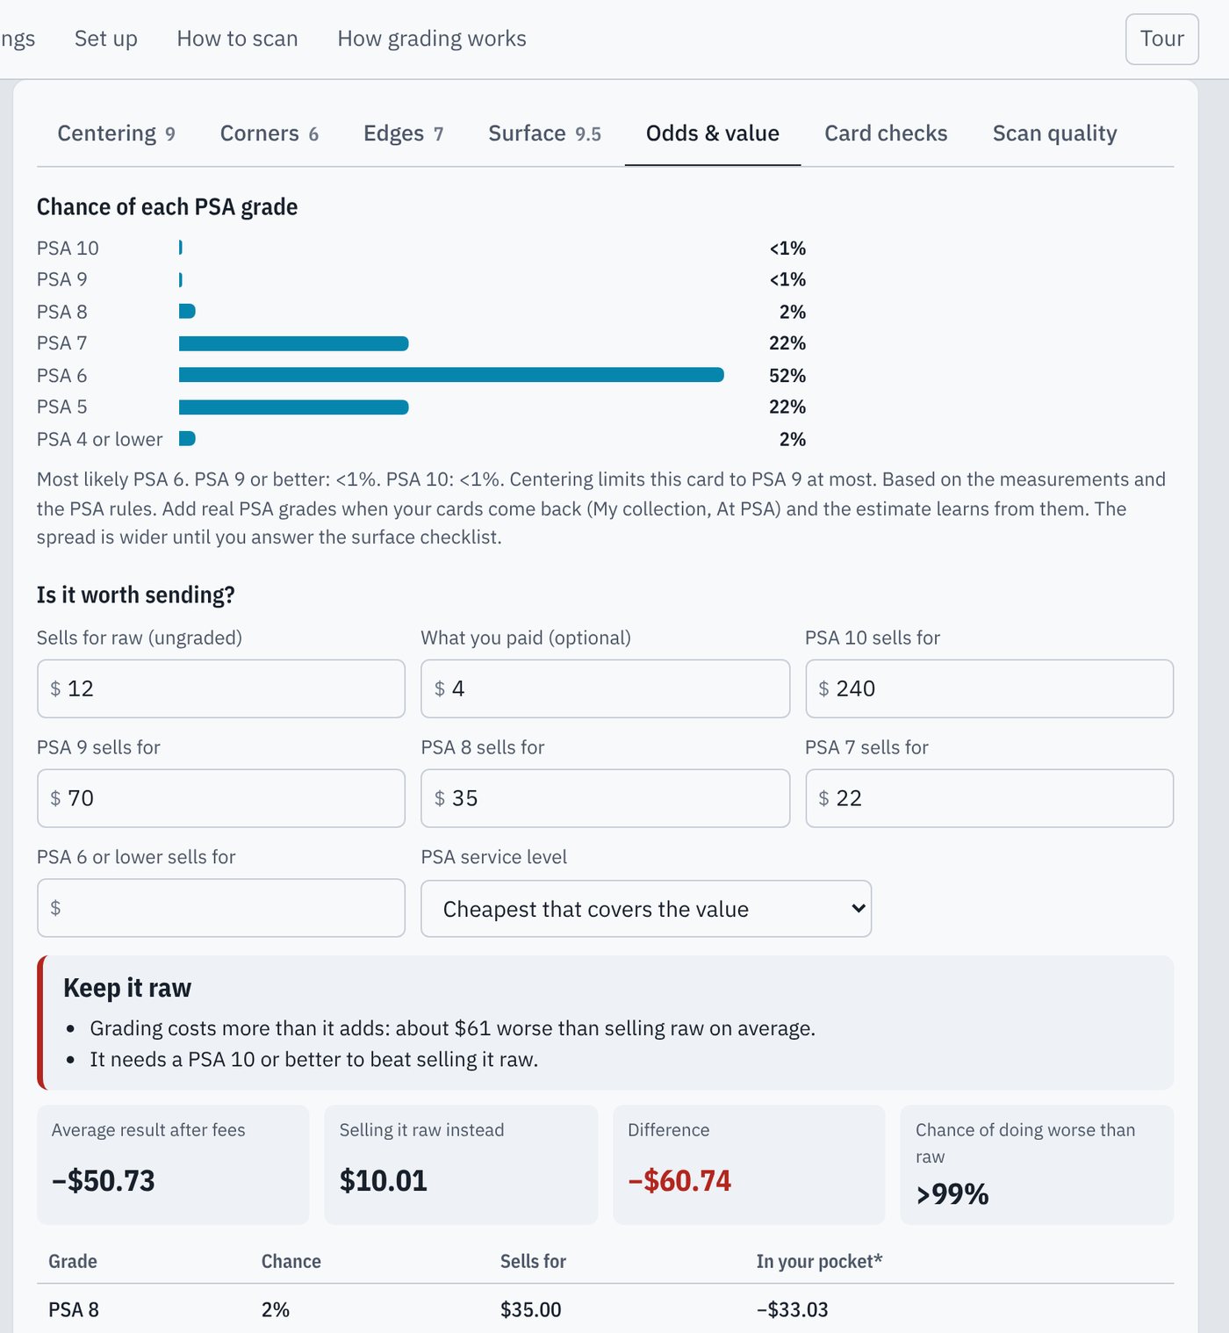Image resolution: width=1229 pixels, height=1333 pixels.
Task: Click the empty PSA 6 or lower field
Action: pyautogui.click(x=221, y=908)
